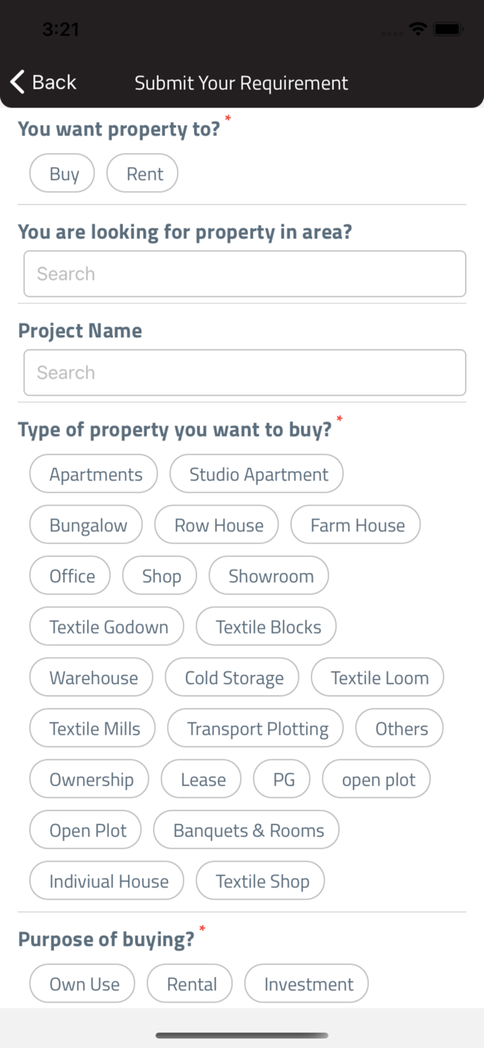Select Row House option
484x1048 pixels.
(217, 525)
